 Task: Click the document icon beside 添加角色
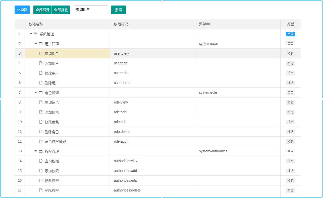pyautogui.click(x=40, y=112)
